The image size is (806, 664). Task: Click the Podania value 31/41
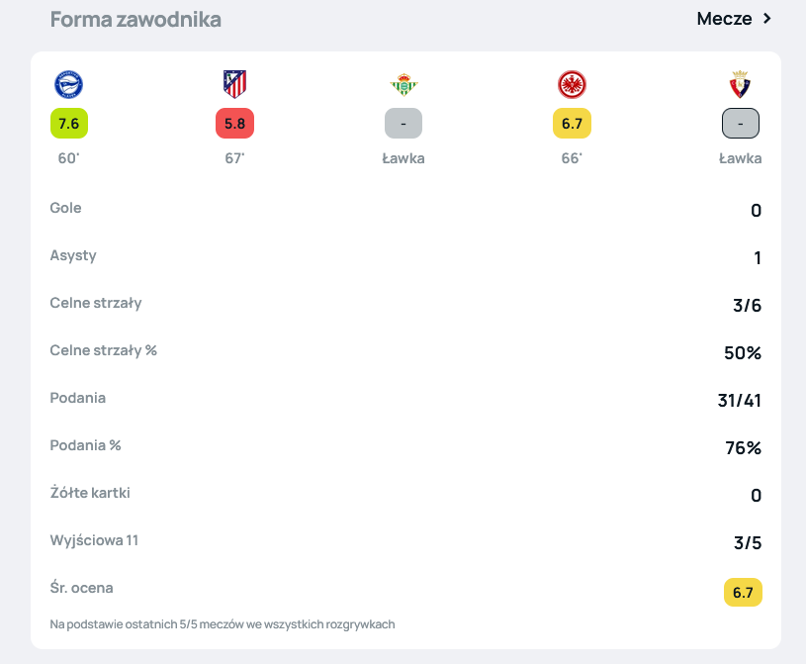tap(740, 401)
